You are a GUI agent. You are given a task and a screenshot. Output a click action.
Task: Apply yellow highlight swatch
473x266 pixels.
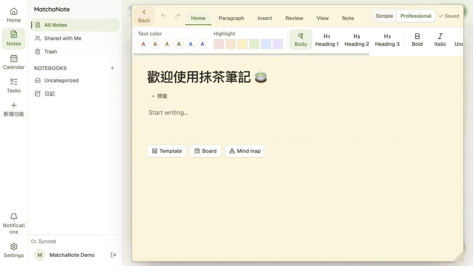pos(242,44)
